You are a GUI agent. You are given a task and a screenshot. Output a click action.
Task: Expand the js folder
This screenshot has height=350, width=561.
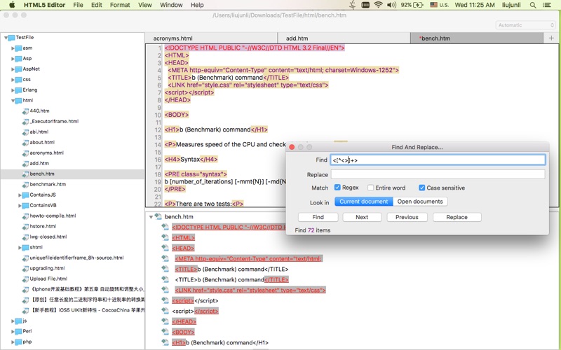point(13,321)
